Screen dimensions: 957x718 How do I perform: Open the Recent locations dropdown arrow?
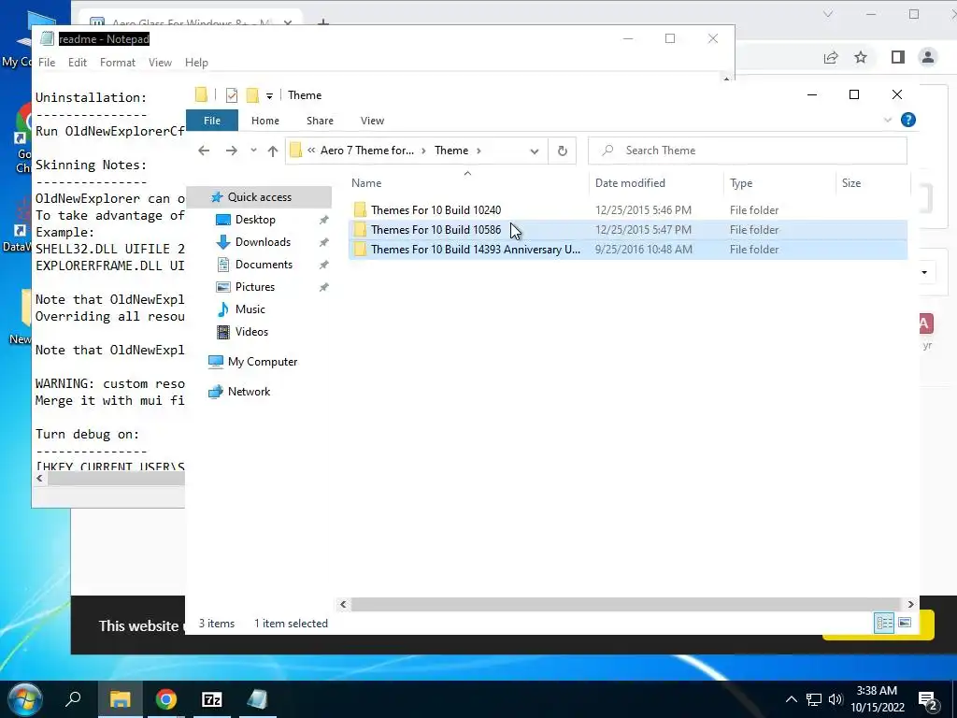(253, 151)
